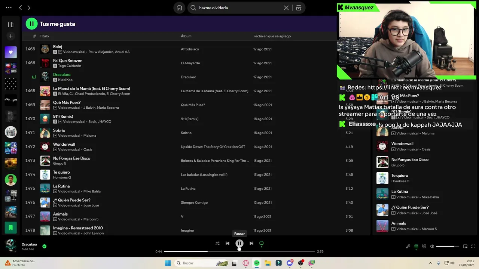Open the Spotify taskbar icon
This screenshot has width=479, height=269.
coord(257,263)
